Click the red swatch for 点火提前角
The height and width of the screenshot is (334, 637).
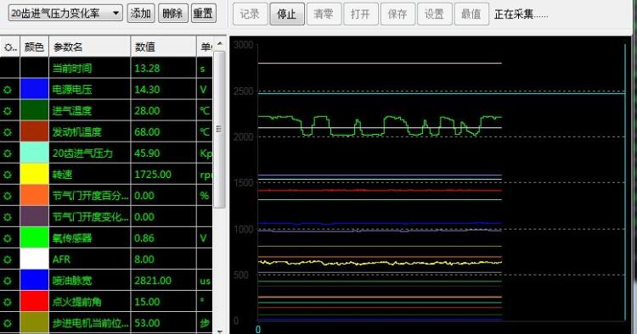click(x=34, y=302)
